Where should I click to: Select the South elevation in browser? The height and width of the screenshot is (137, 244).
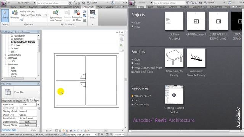[14, 74]
